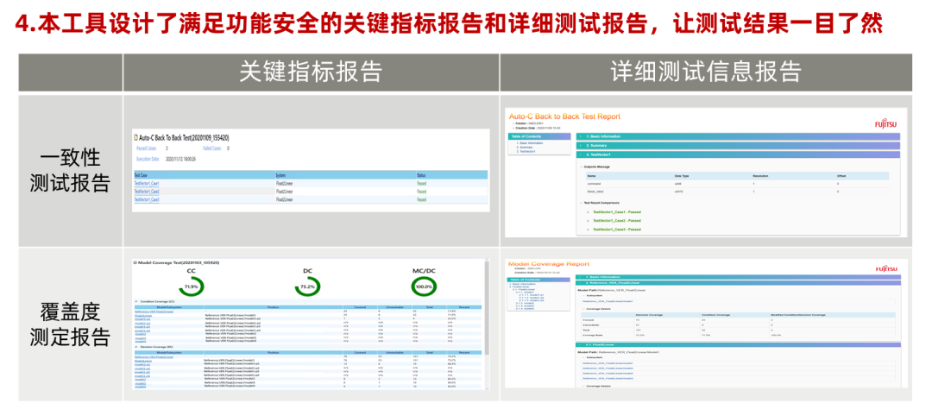Click the 详细测试信息报告 column header
This screenshot has width=932, height=403.
point(706,72)
